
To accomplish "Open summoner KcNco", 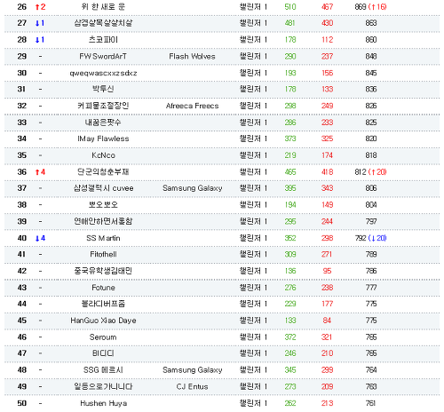I will 103,155.
